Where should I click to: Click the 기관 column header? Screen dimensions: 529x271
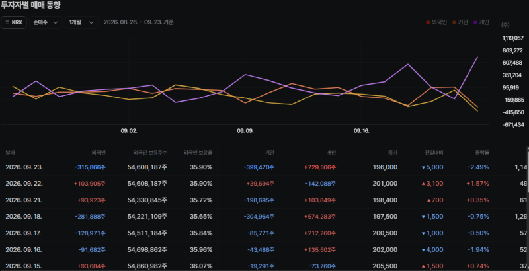click(270, 153)
